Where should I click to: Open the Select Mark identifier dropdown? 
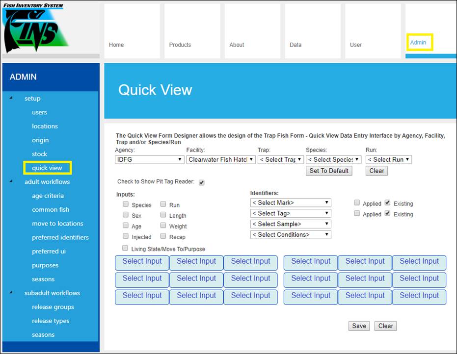click(291, 202)
